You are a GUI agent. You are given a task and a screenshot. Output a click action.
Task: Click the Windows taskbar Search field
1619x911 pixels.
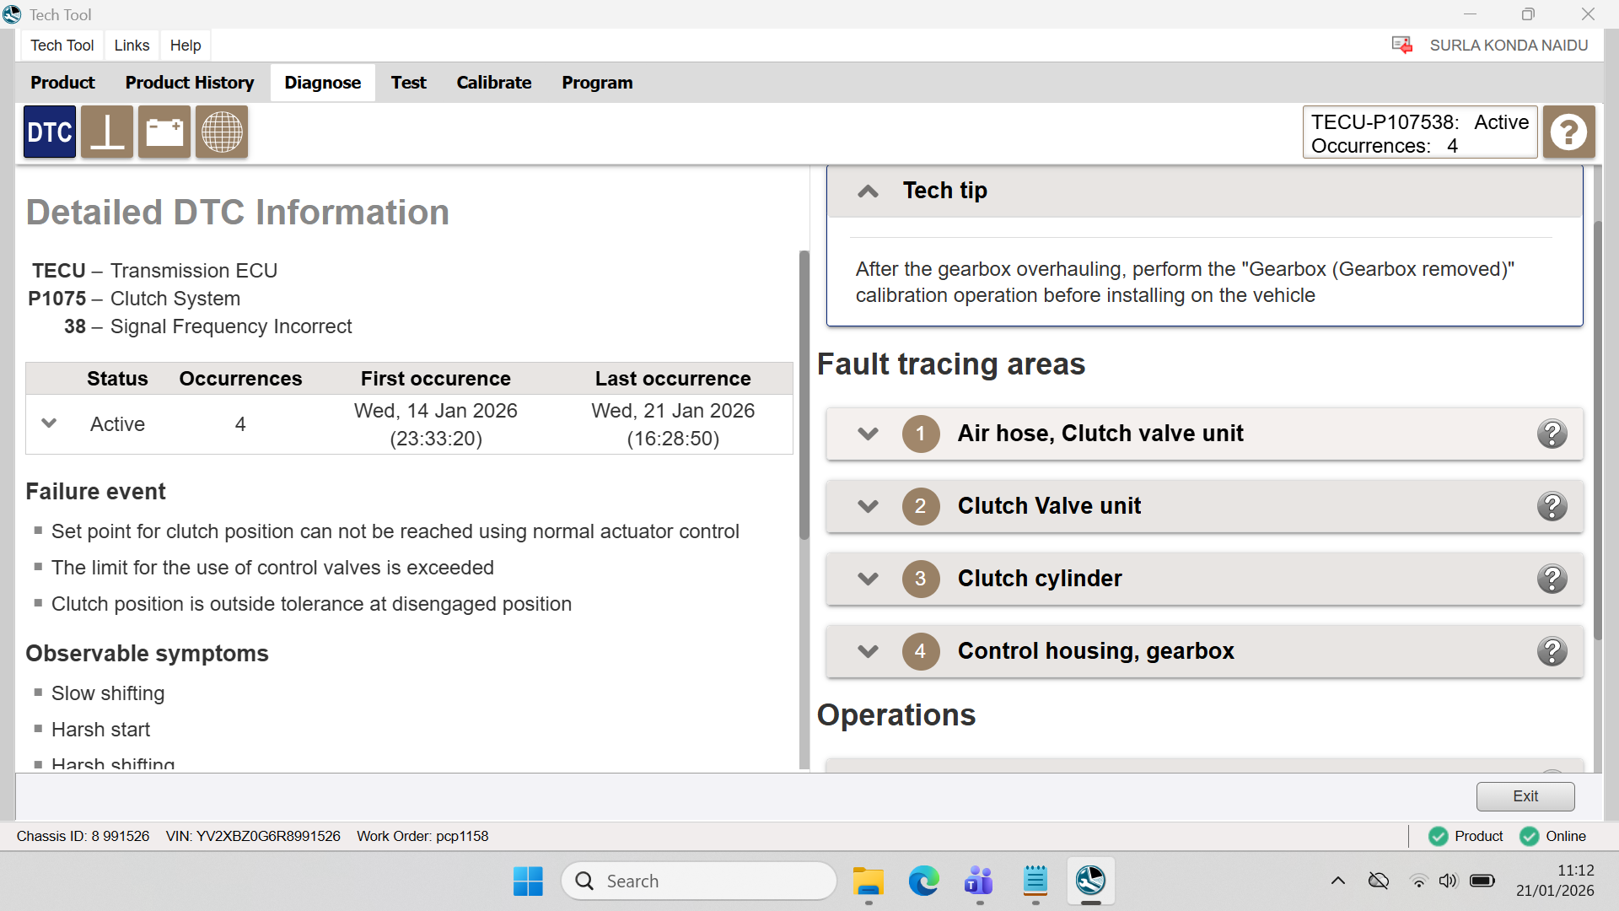699,881
